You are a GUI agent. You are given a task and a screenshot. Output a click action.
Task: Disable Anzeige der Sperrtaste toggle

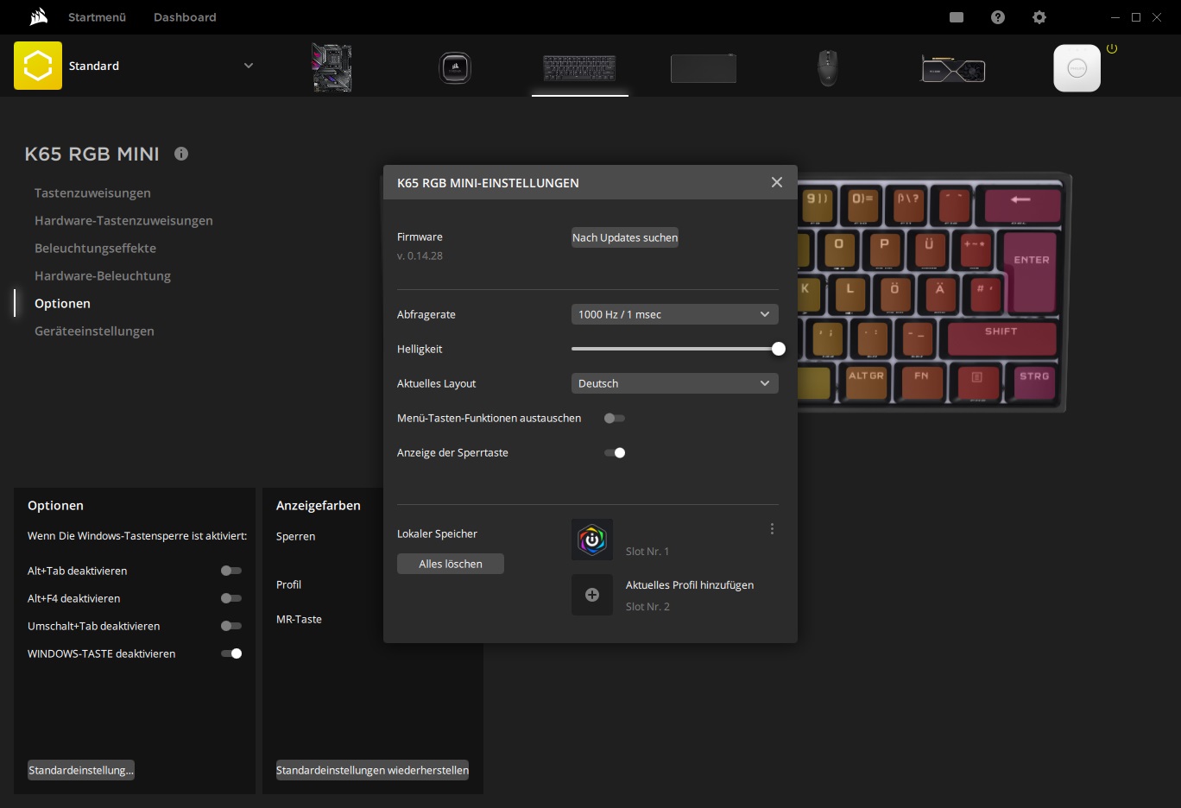click(x=615, y=452)
